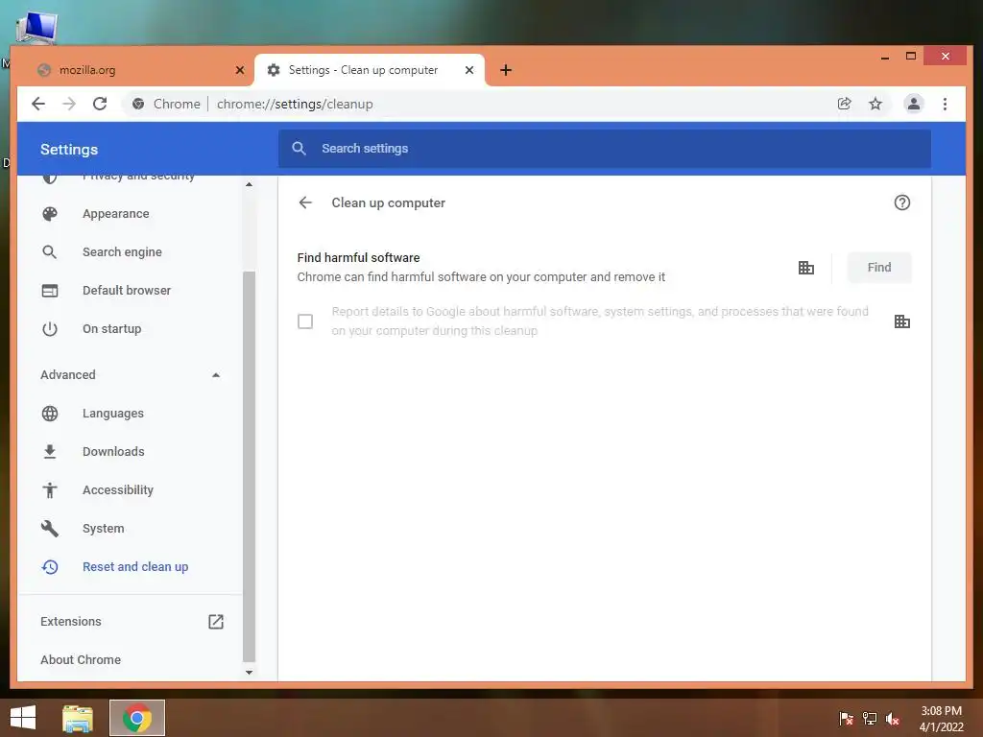
Task: Click the Chrome taskbar icon
Action: pos(137,718)
